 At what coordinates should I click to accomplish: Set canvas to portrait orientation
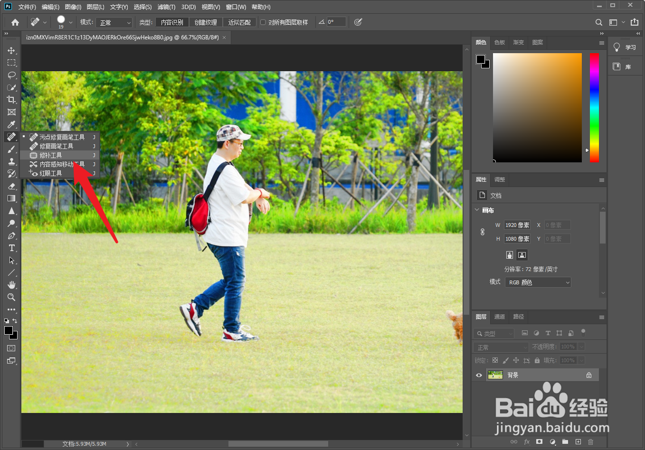pyautogui.click(x=510, y=255)
